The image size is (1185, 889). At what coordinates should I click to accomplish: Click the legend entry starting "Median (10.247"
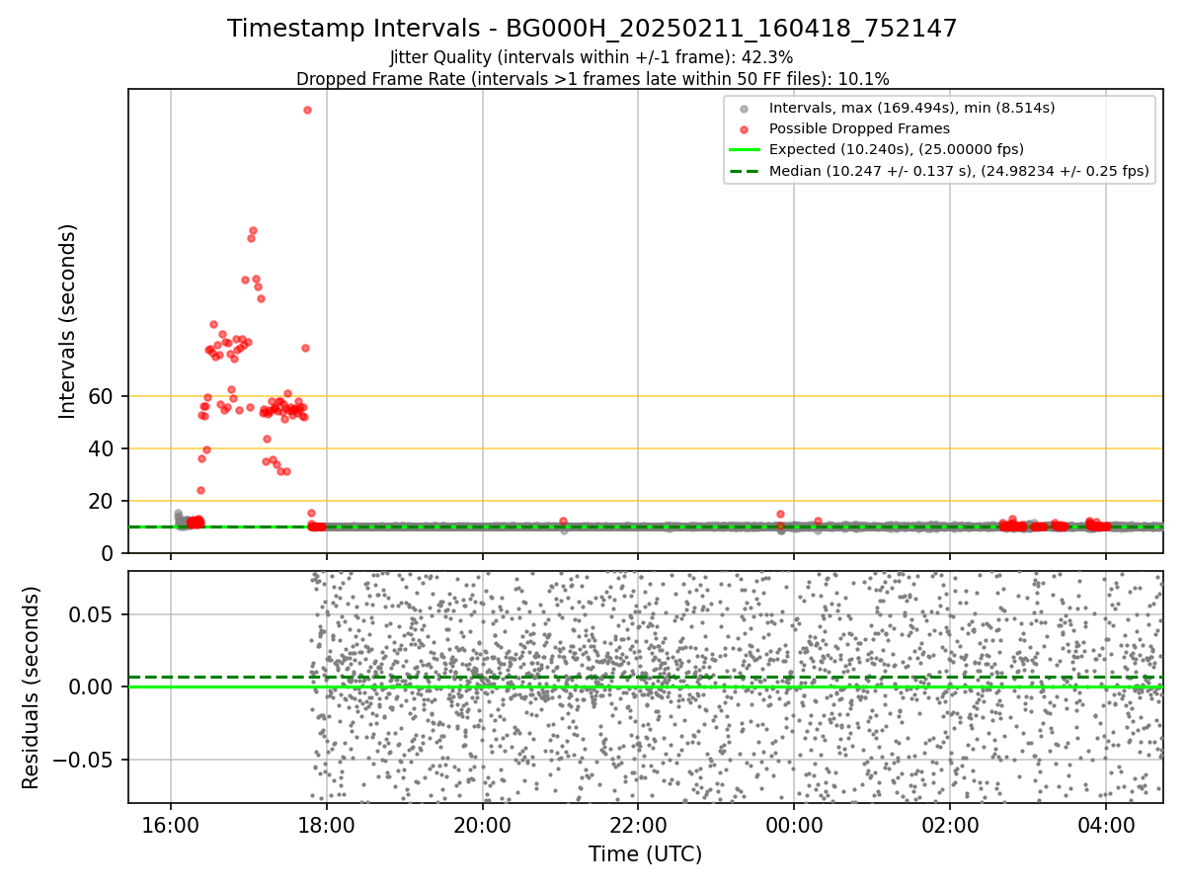pos(959,171)
